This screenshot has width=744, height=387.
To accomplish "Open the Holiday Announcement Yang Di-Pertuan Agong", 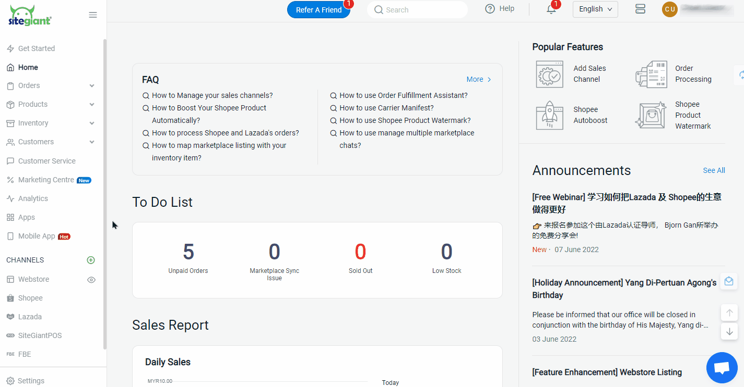I will pos(624,289).
